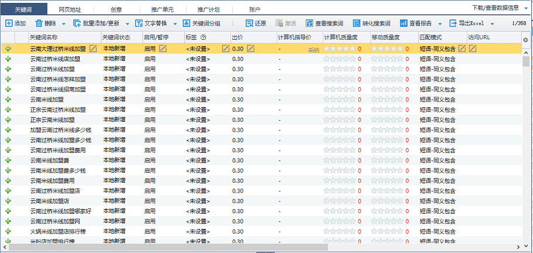Screen dimensions: 533x253
Task: Click the 还原 restore icon
Action: pos(249,23)
